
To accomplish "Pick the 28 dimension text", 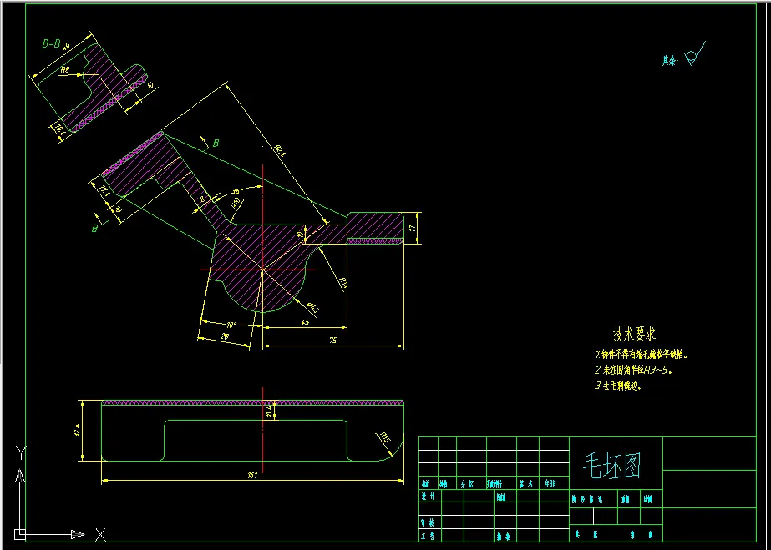I will [x=226, y=336].
